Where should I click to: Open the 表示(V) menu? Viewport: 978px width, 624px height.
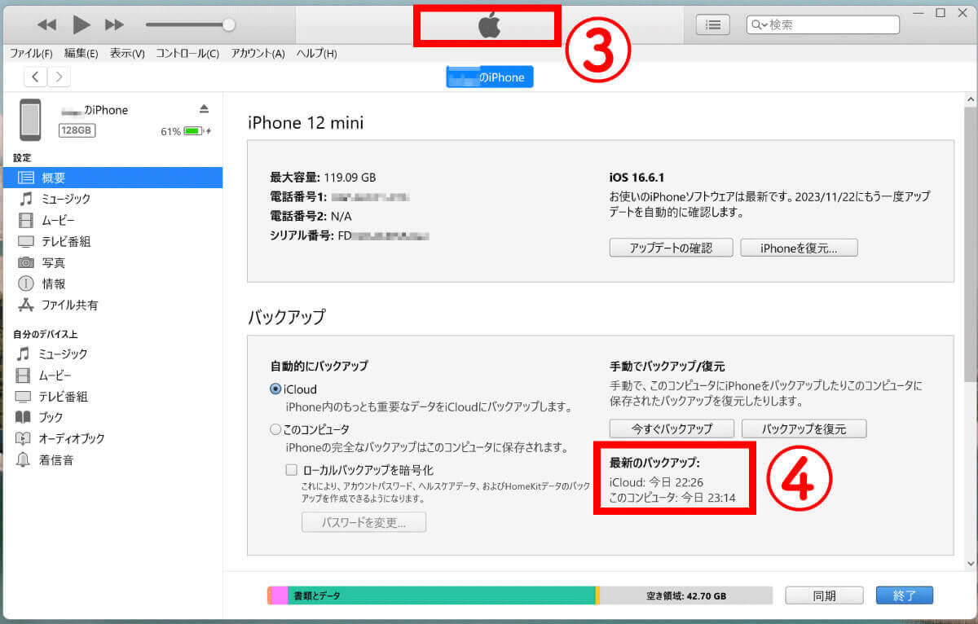[127, 54]
